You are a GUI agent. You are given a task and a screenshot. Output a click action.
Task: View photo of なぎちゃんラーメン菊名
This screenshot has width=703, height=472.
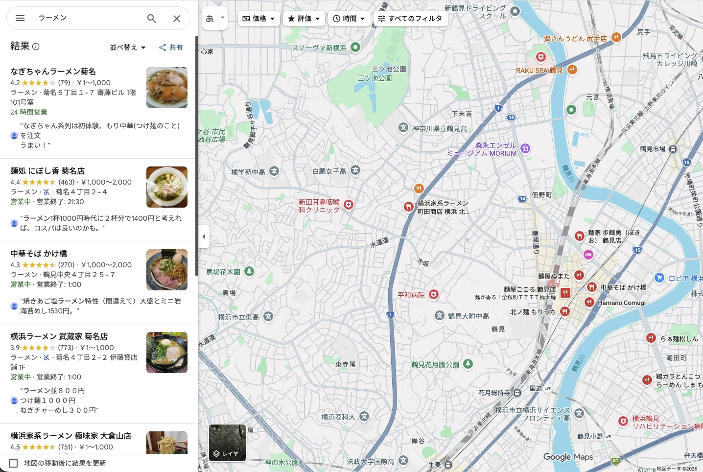167,88
